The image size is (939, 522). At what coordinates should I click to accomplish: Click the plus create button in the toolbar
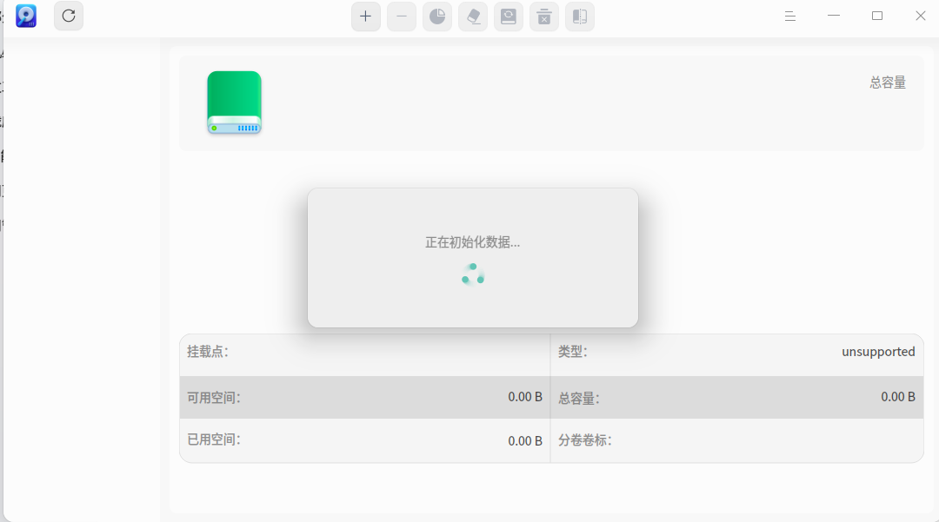365,17
